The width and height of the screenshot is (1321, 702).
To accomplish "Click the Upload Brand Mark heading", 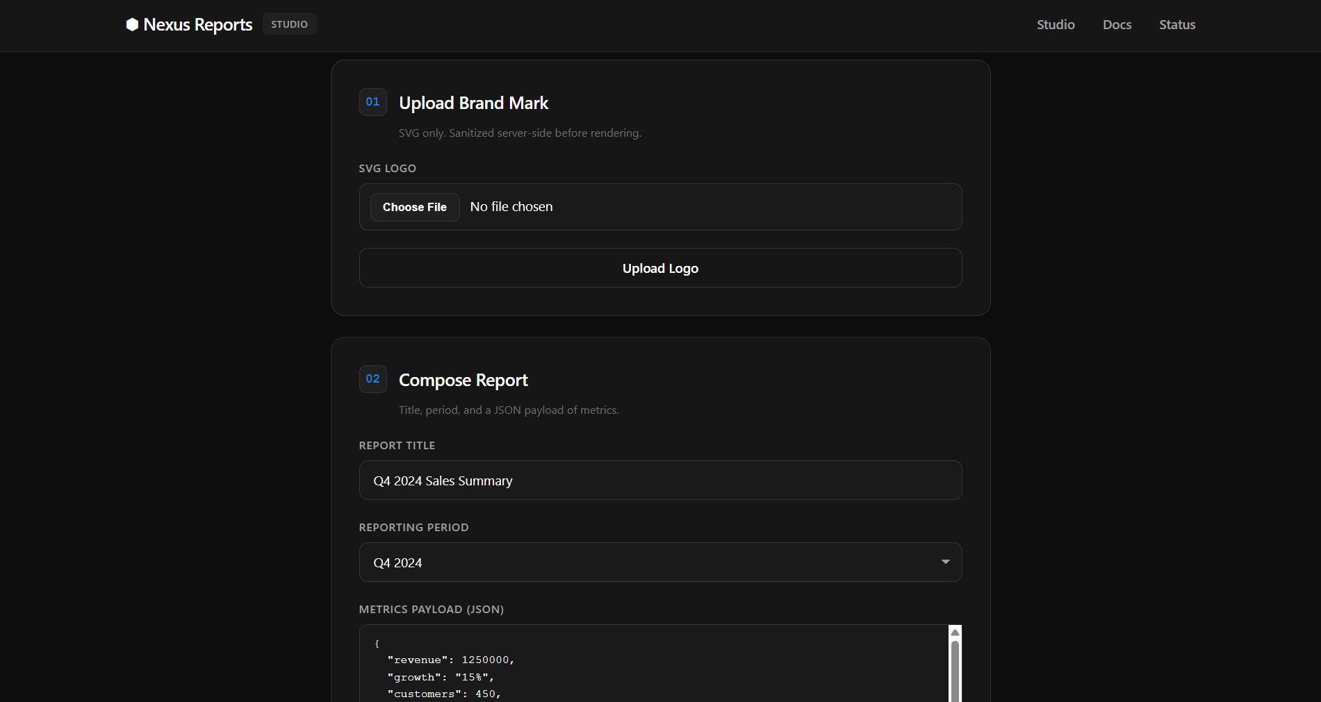I will tap(473, 103).
